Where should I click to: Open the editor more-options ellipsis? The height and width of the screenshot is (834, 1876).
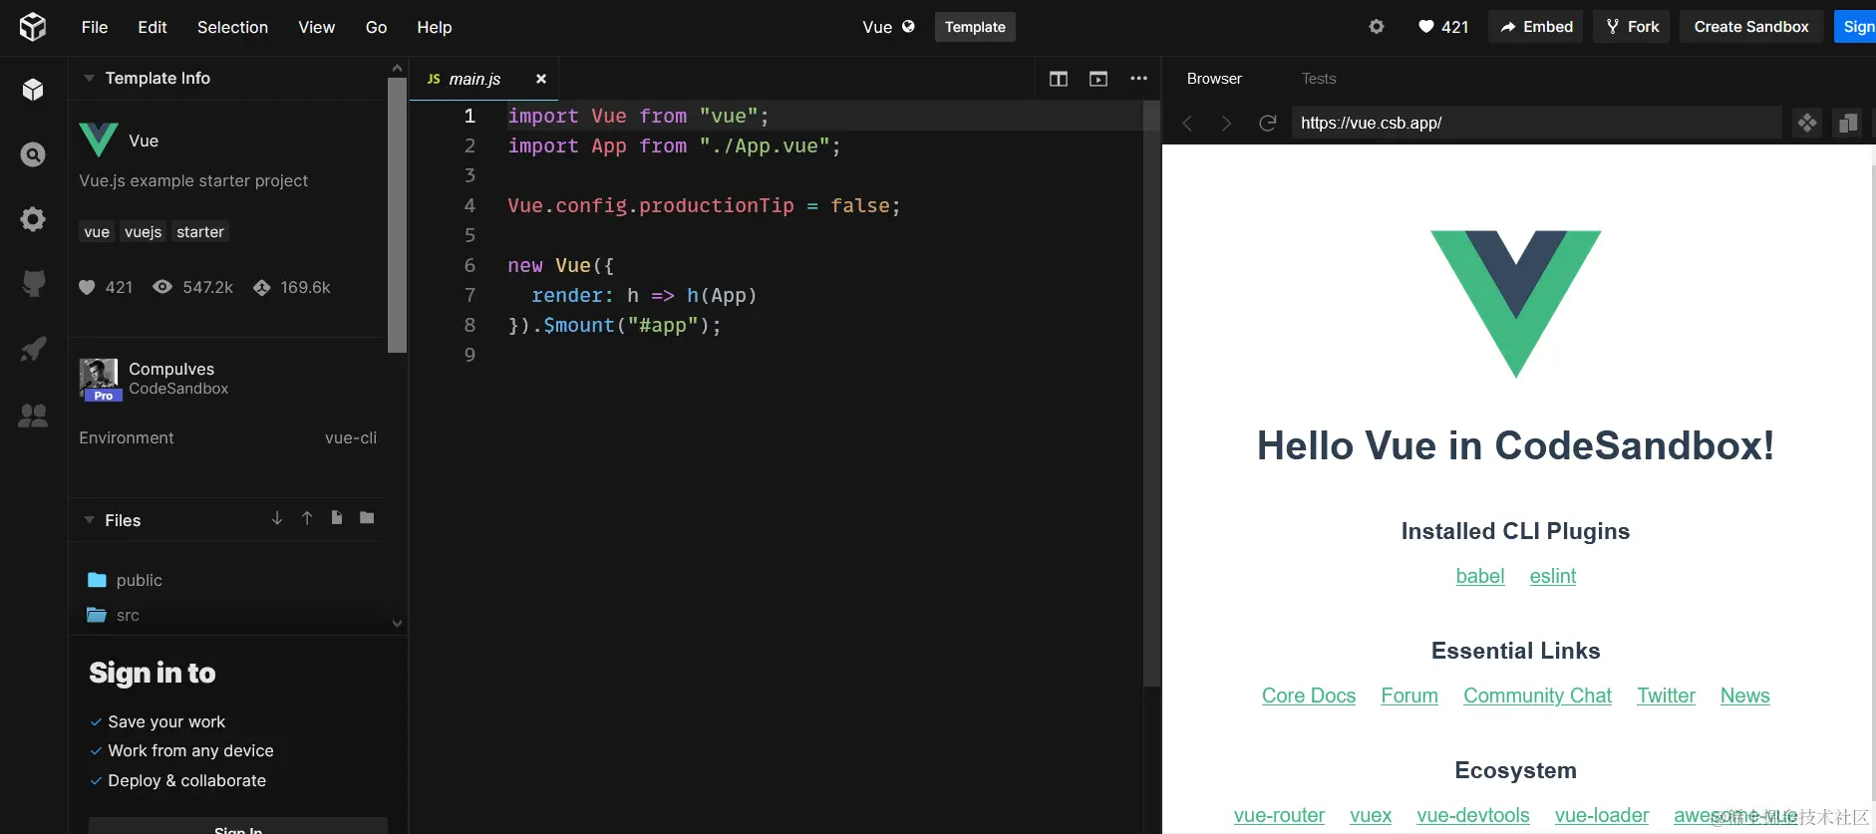pos(1138,79)
